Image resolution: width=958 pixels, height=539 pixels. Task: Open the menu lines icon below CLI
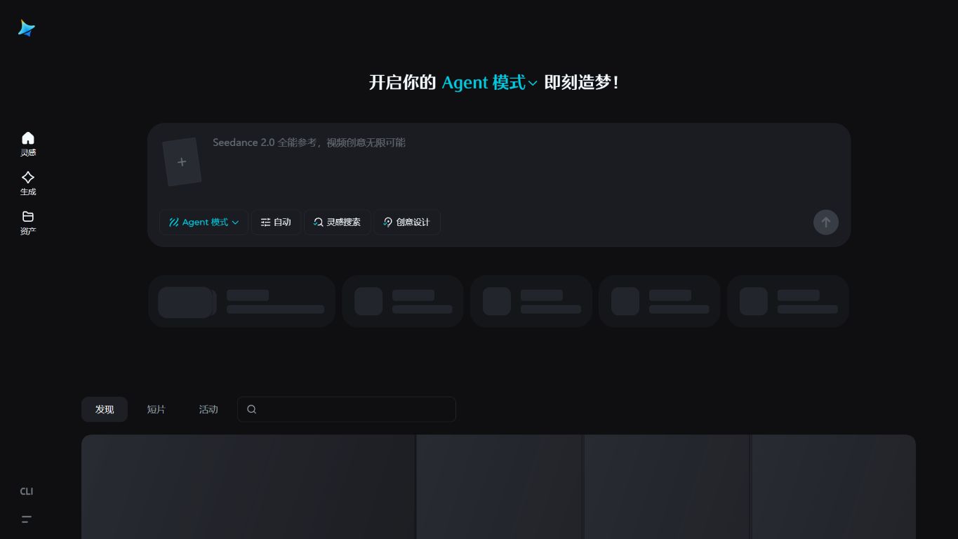27,519
